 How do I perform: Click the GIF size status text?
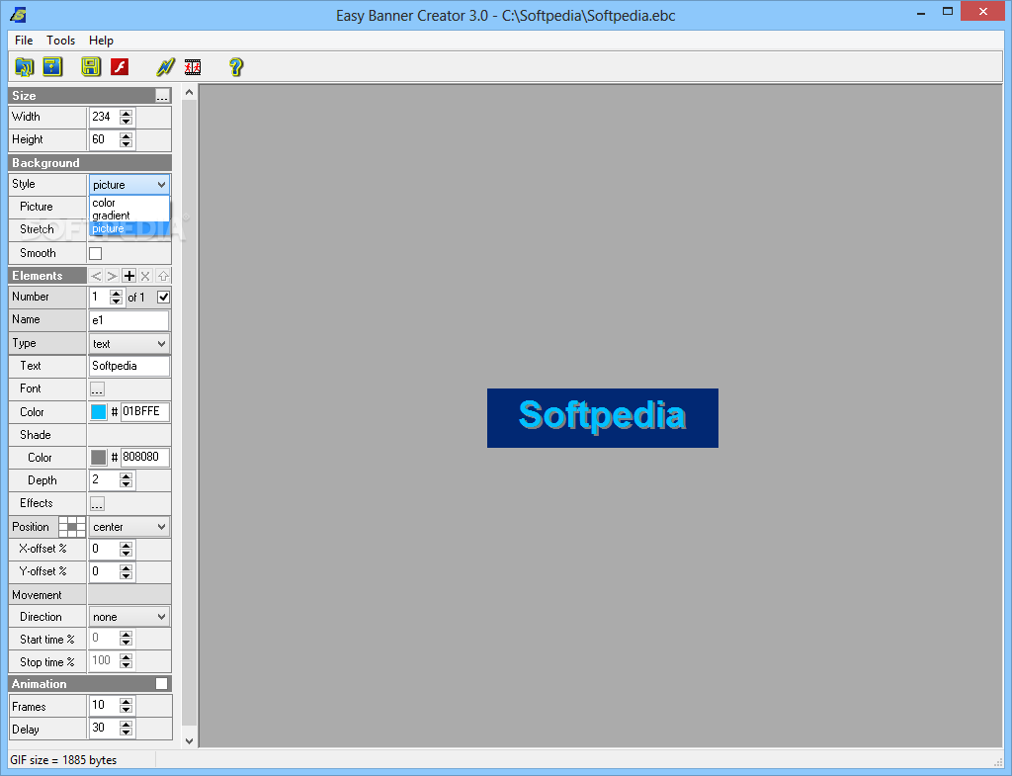click(x=63, y=760)
